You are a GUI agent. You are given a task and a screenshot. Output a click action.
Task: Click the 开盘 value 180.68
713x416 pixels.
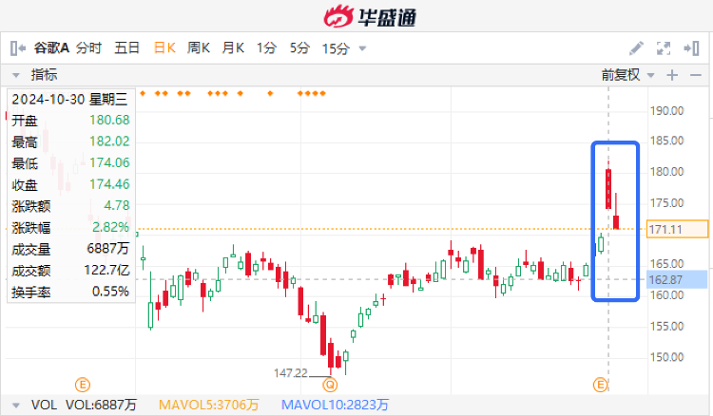coord(109,120)
